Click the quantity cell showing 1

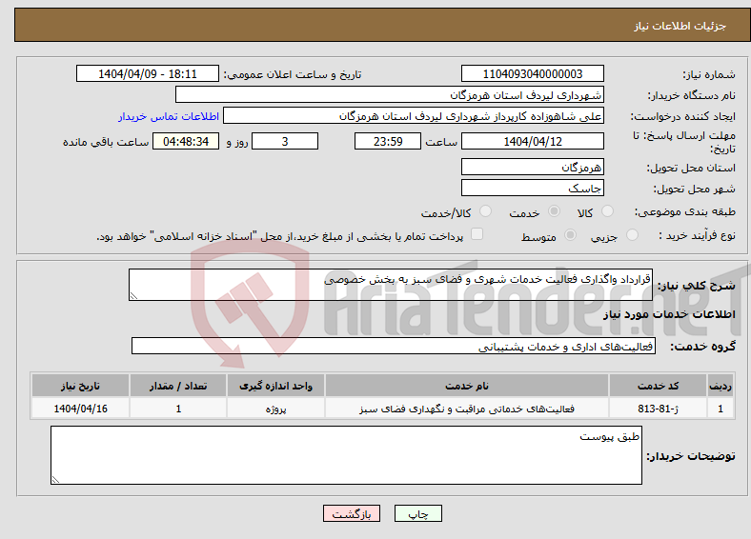click(x=178, y=409)
